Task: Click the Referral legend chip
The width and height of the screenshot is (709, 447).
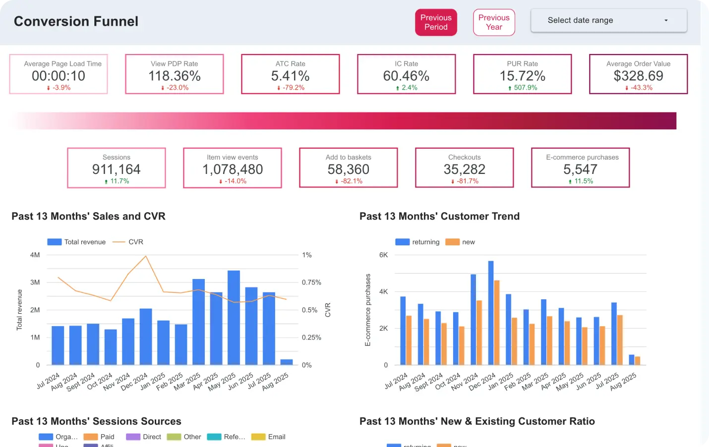Action: tap(229, 437)
